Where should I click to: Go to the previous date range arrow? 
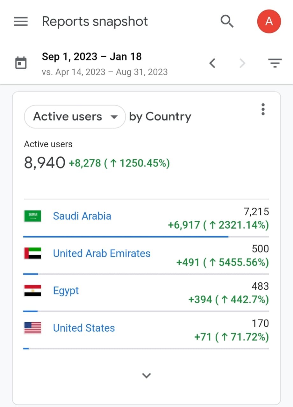(212, 63)
